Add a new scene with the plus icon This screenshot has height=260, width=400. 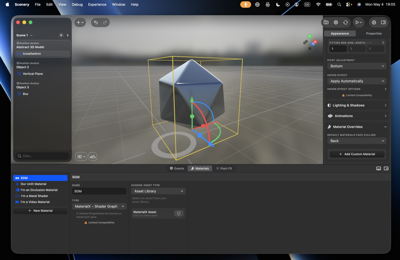[61, 35]
